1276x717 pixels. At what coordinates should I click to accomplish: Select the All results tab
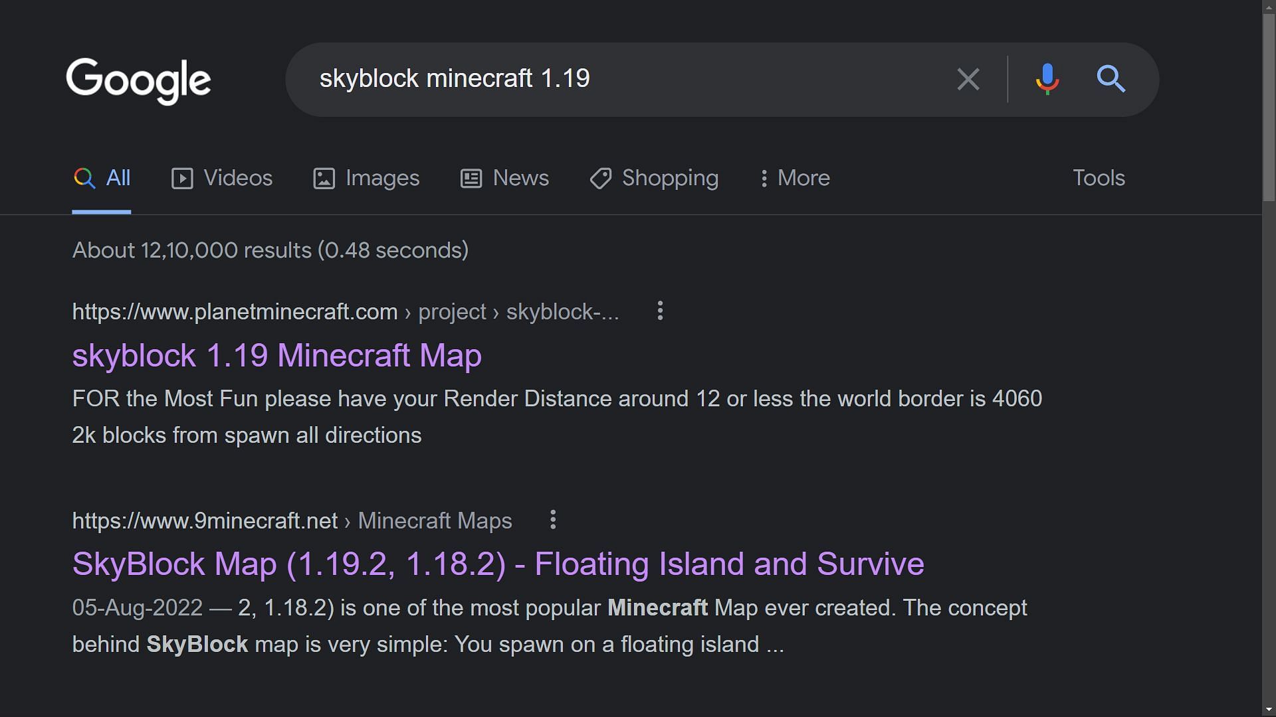(x=101, y=178)
